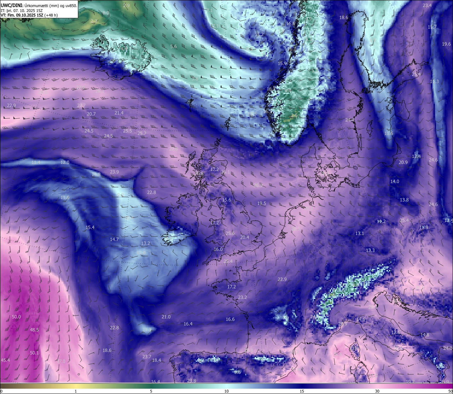This screenshot has height=394, width=453.
Task: Click the color scale label '5'
Action: (151, 391)
